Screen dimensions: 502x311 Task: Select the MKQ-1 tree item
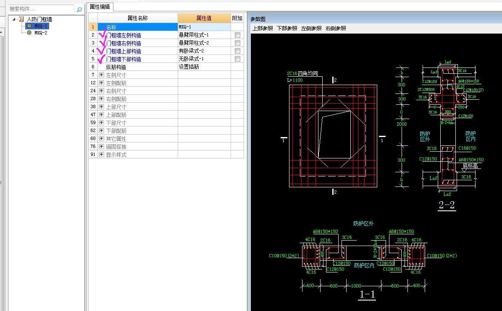tap(41, 26)
